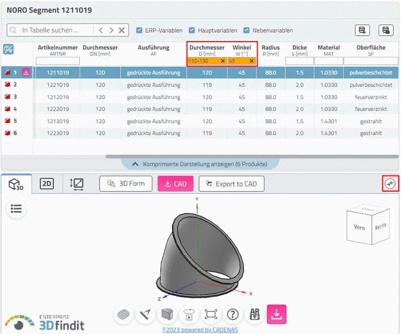401x334 pixels.
Task: Click the search magnifier icon in table search
Action: (13, 30)
